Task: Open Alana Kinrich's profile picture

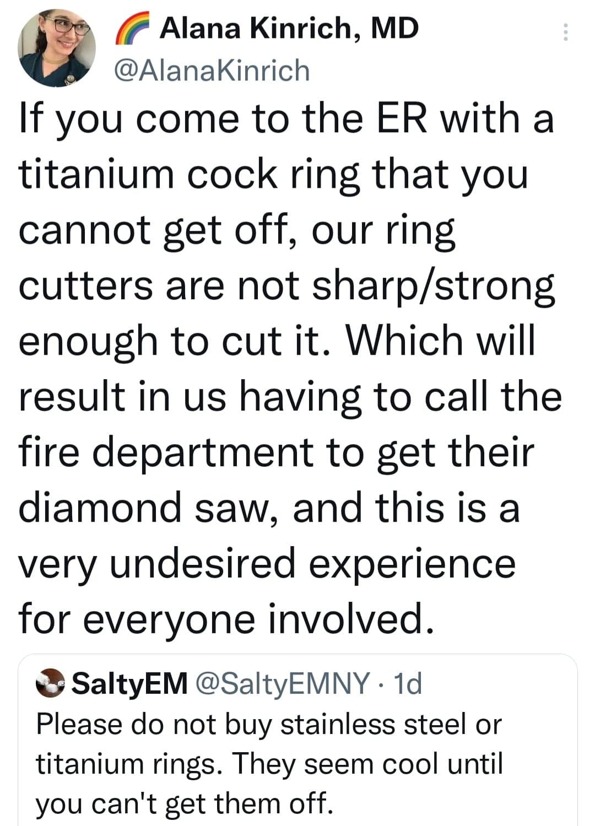Action: pos(56,48)
